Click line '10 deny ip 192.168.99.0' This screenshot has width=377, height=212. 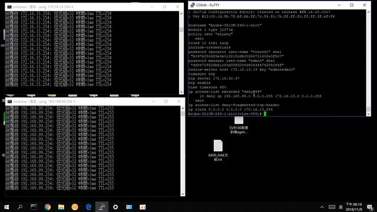point(260,96)
